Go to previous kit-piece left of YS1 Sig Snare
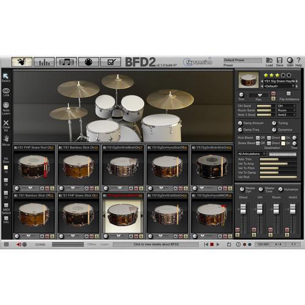Viewport: 305px width, 305px height. (x=262, y=81)
